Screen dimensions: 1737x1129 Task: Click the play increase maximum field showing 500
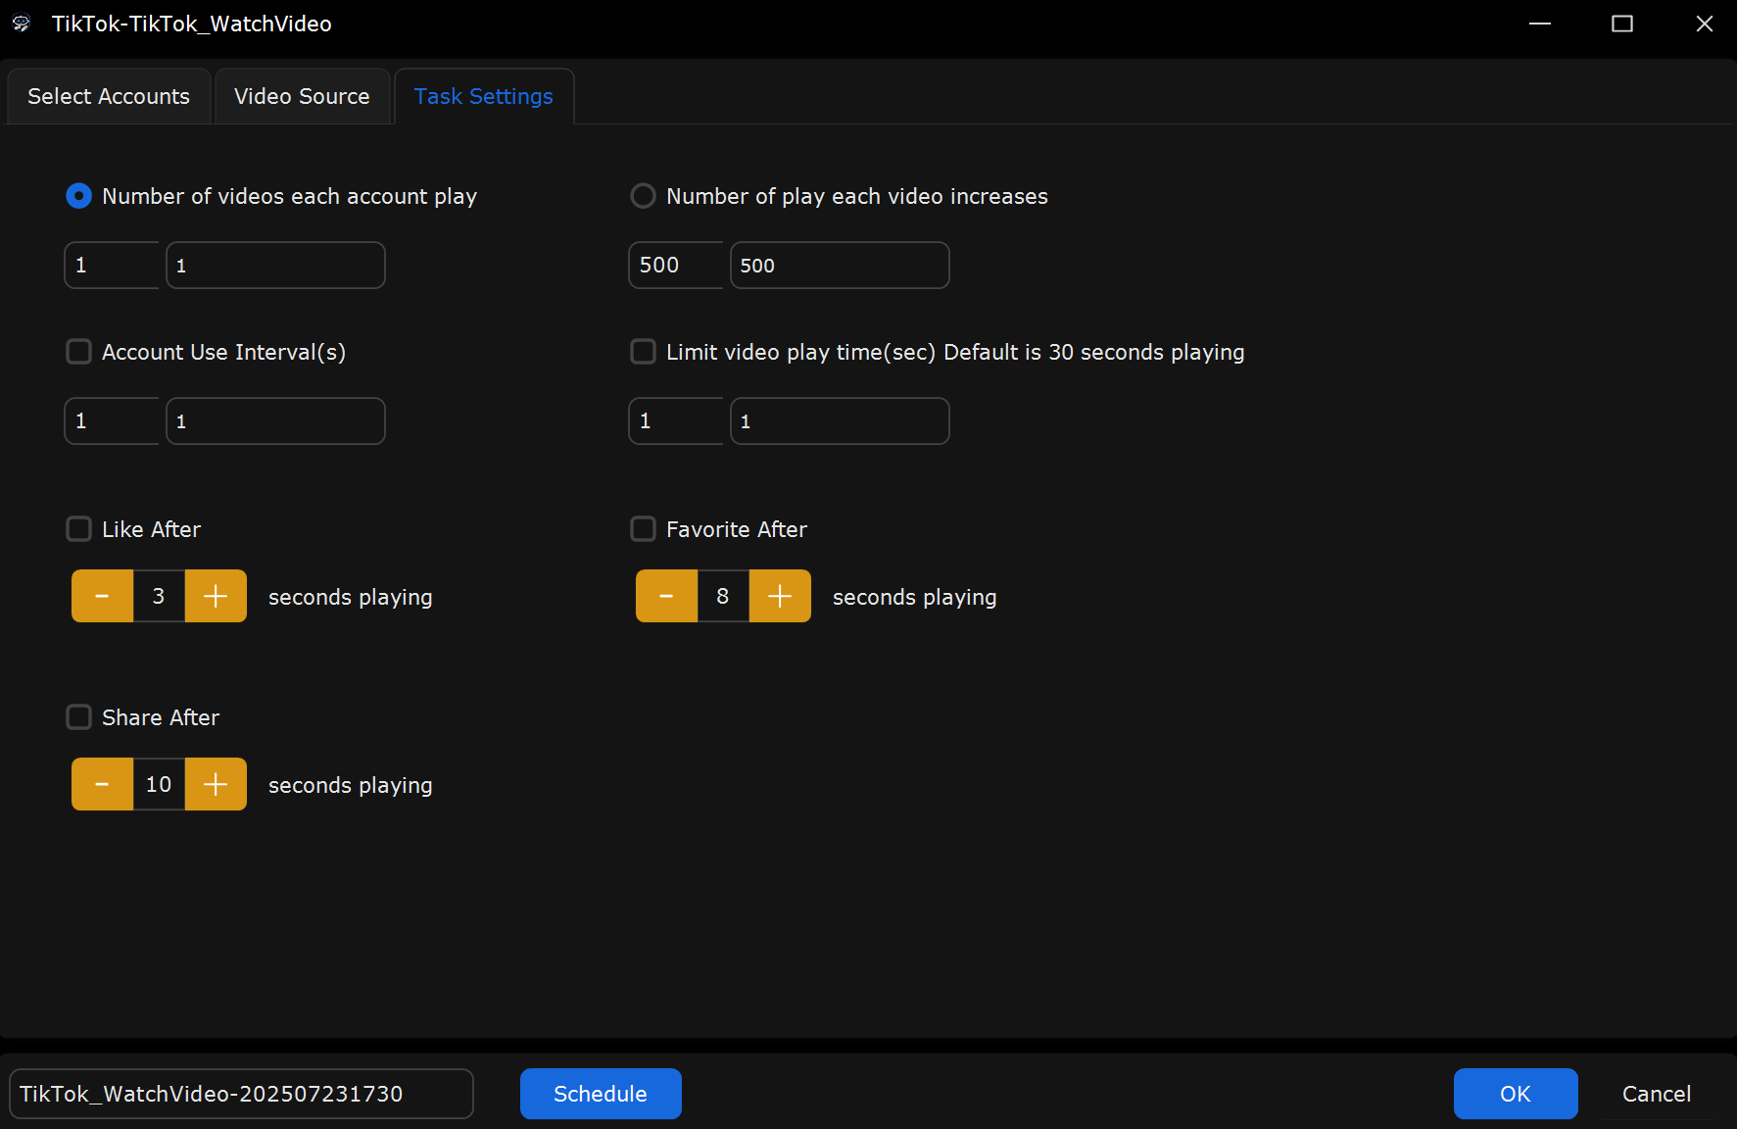pos(840,266)
